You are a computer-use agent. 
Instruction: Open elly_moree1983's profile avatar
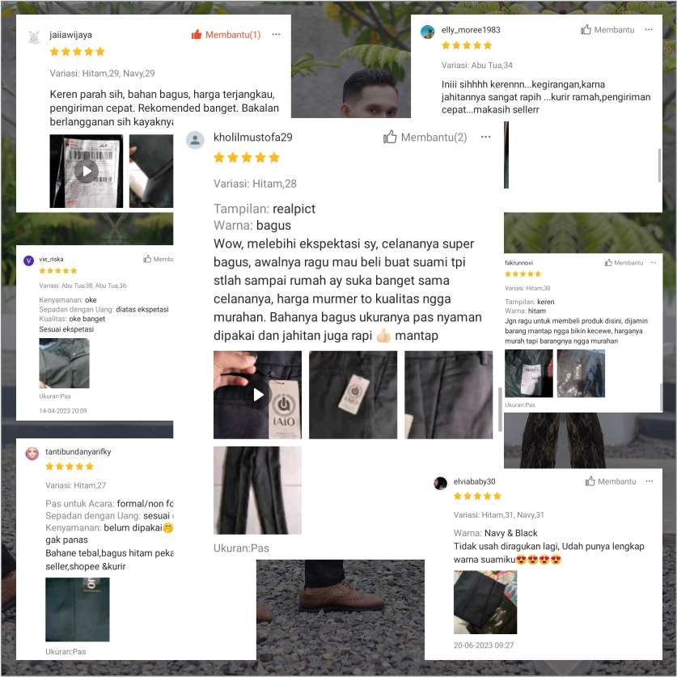point(427,32)
